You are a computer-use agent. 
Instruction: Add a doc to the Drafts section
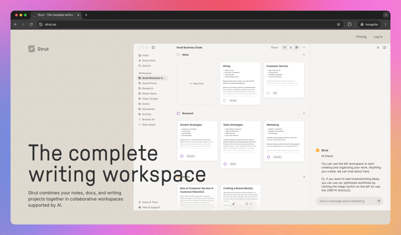[x=304, y=177]
